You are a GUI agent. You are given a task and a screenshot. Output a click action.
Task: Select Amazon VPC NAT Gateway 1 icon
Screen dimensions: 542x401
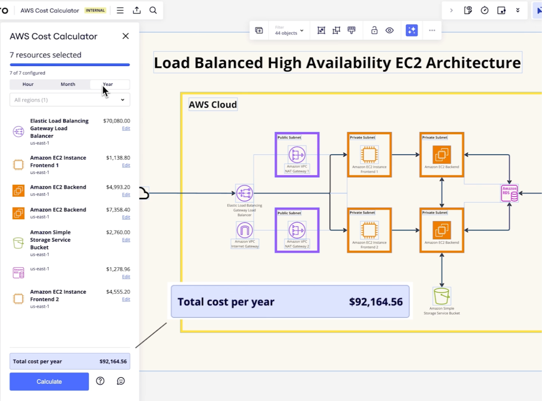pyautogui.click(x=297, y=155)
